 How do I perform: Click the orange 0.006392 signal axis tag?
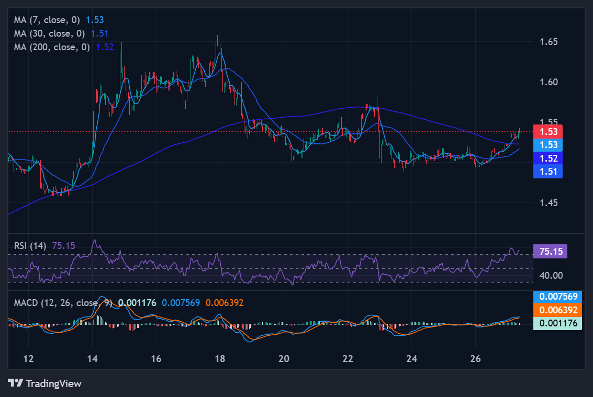pyautogui.click(x=557, y=310)
